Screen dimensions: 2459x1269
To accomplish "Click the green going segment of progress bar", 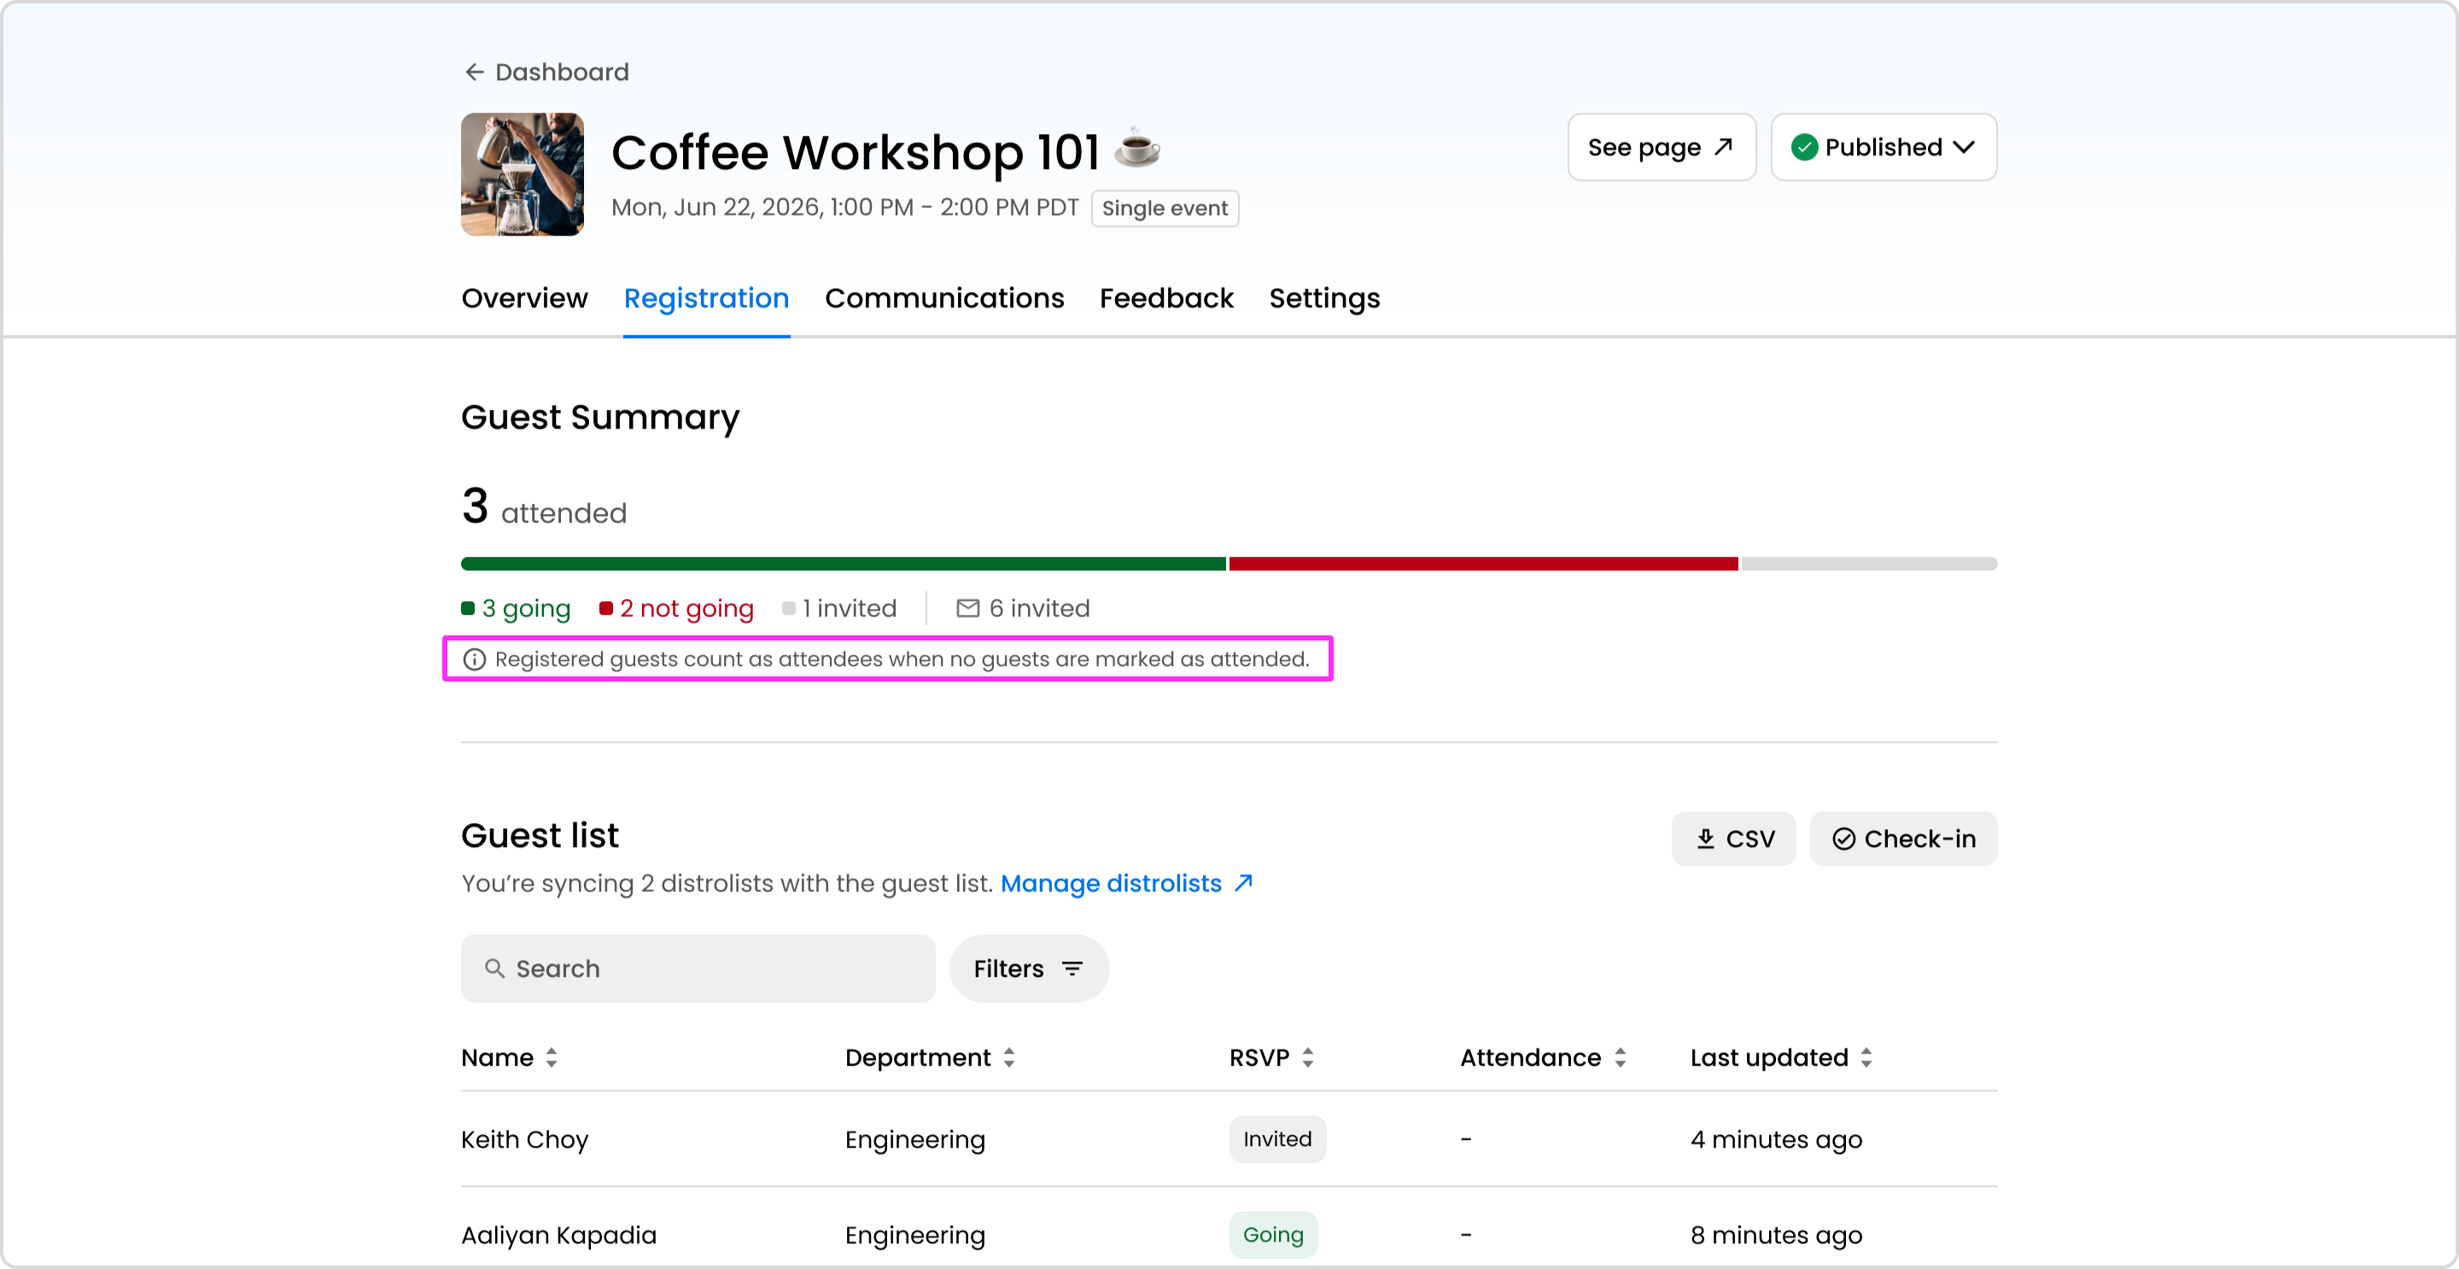I will [x=842, y=564].
